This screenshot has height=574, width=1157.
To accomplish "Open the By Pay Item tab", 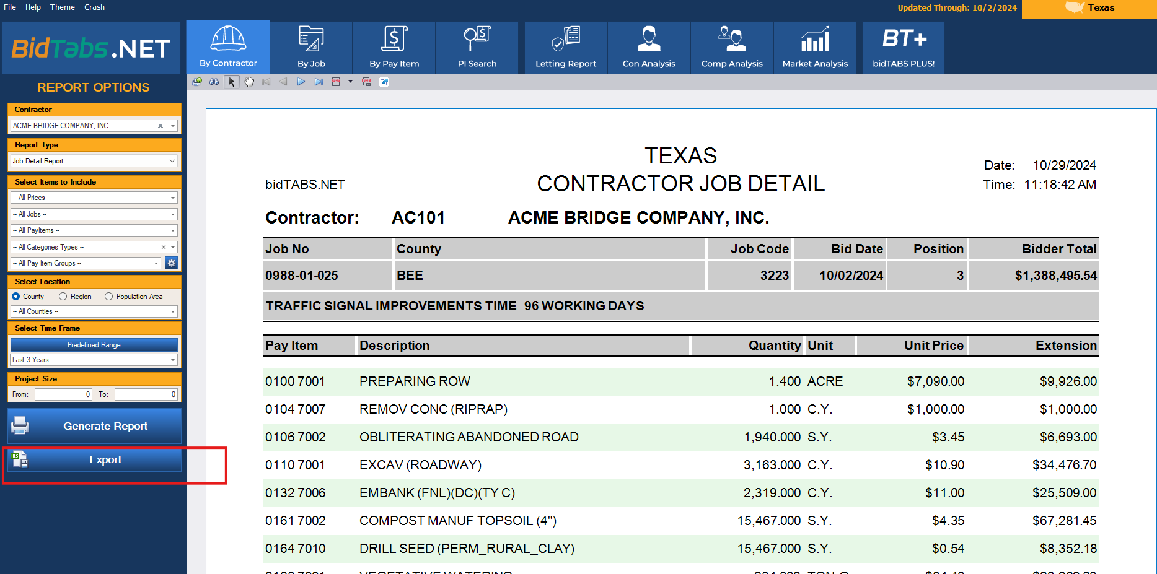I will pyautogui.click(x=394, y=47).
